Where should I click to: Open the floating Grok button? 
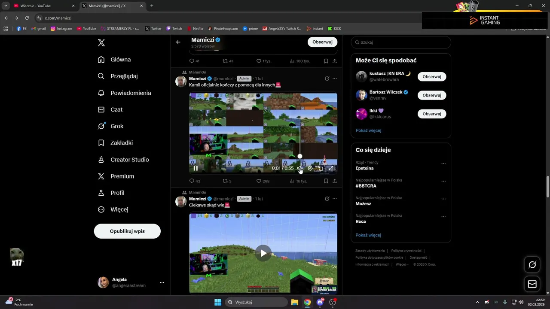[532, 265]
